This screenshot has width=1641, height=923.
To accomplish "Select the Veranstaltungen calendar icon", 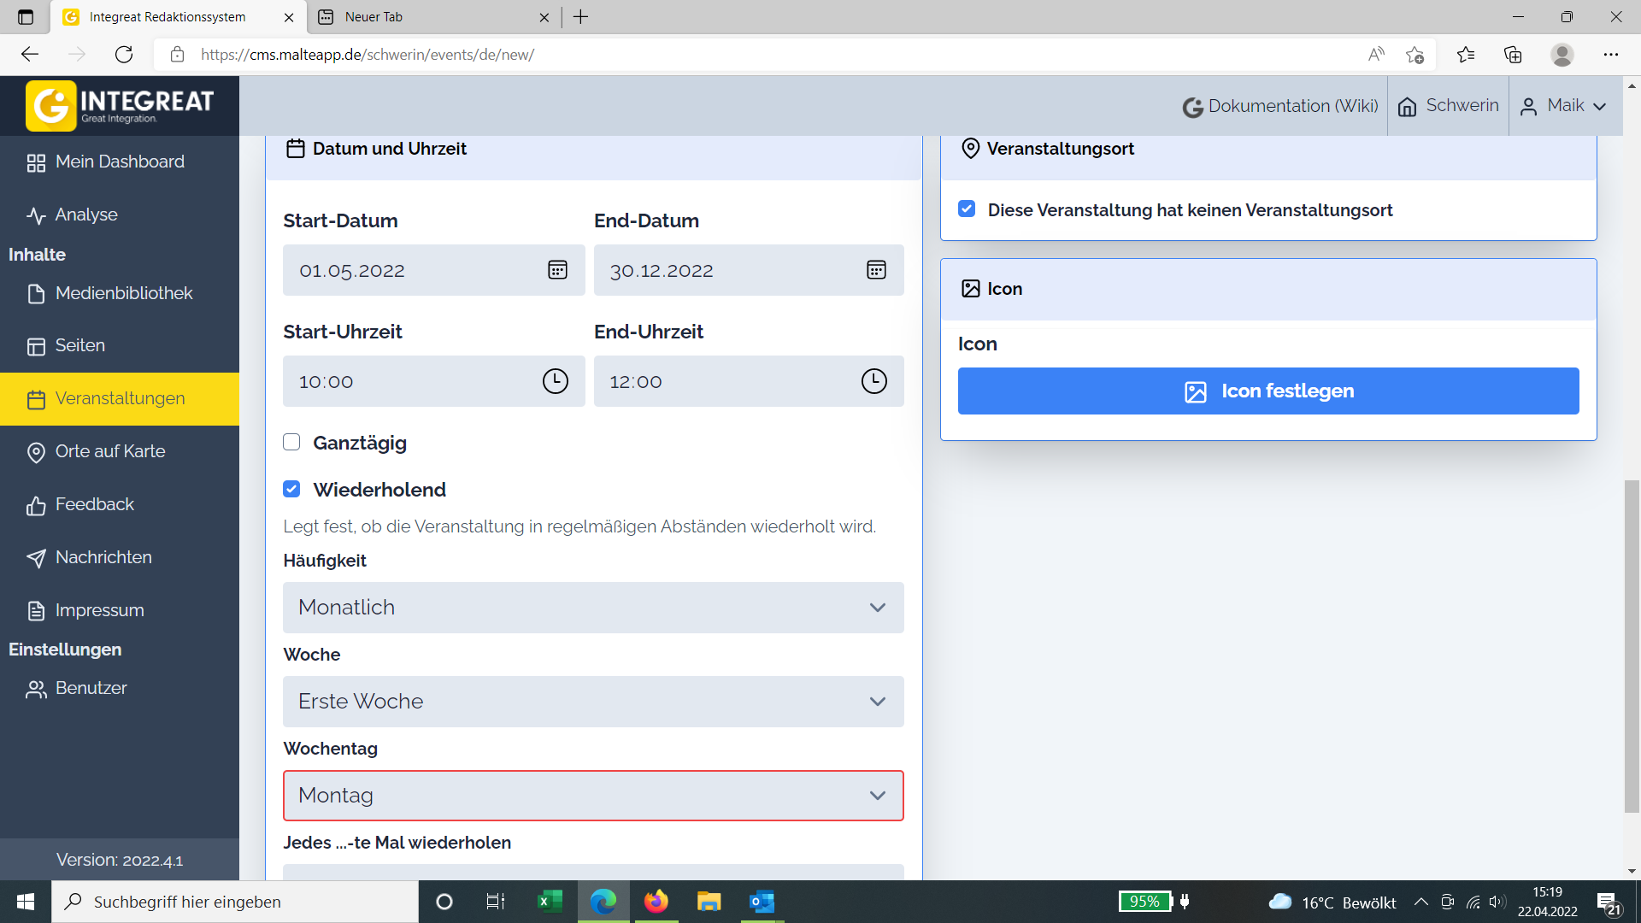I will click(36, 398).
